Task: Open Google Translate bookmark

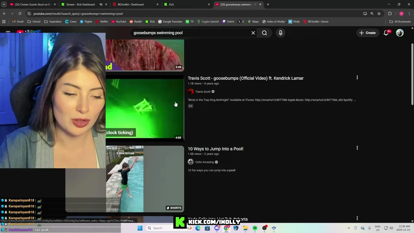Action: pyautogui.click(x=170, y=22)
